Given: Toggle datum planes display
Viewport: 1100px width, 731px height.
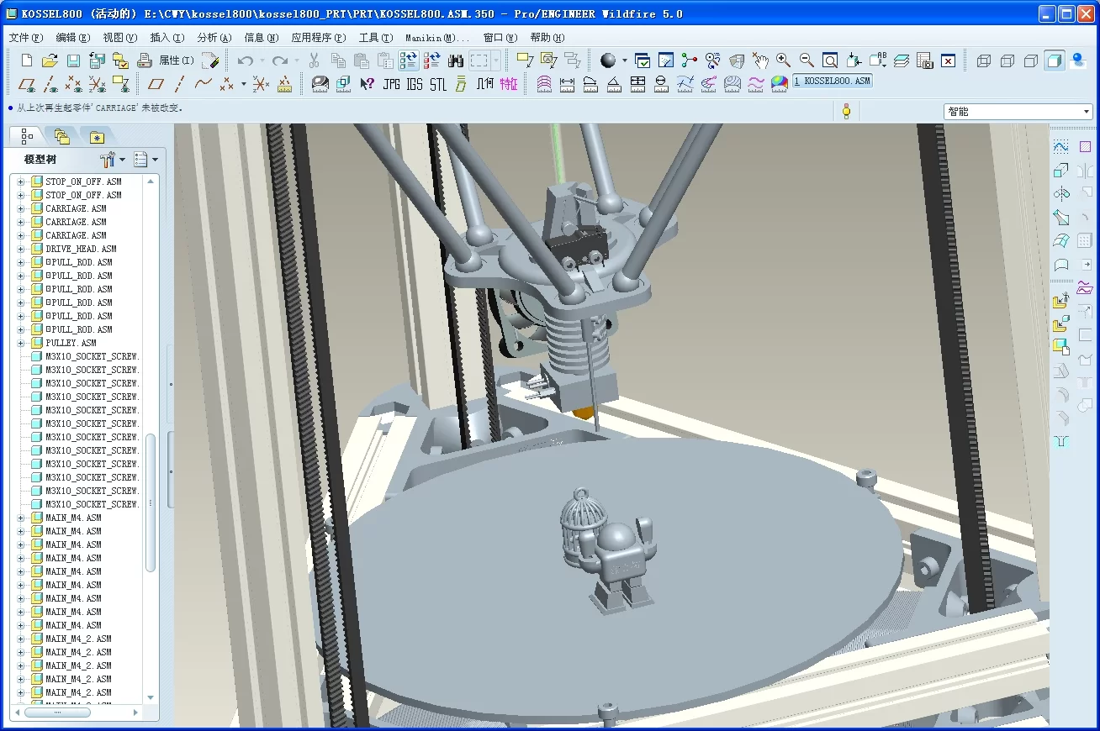Looking at the screenshot, I should point(27,84).
